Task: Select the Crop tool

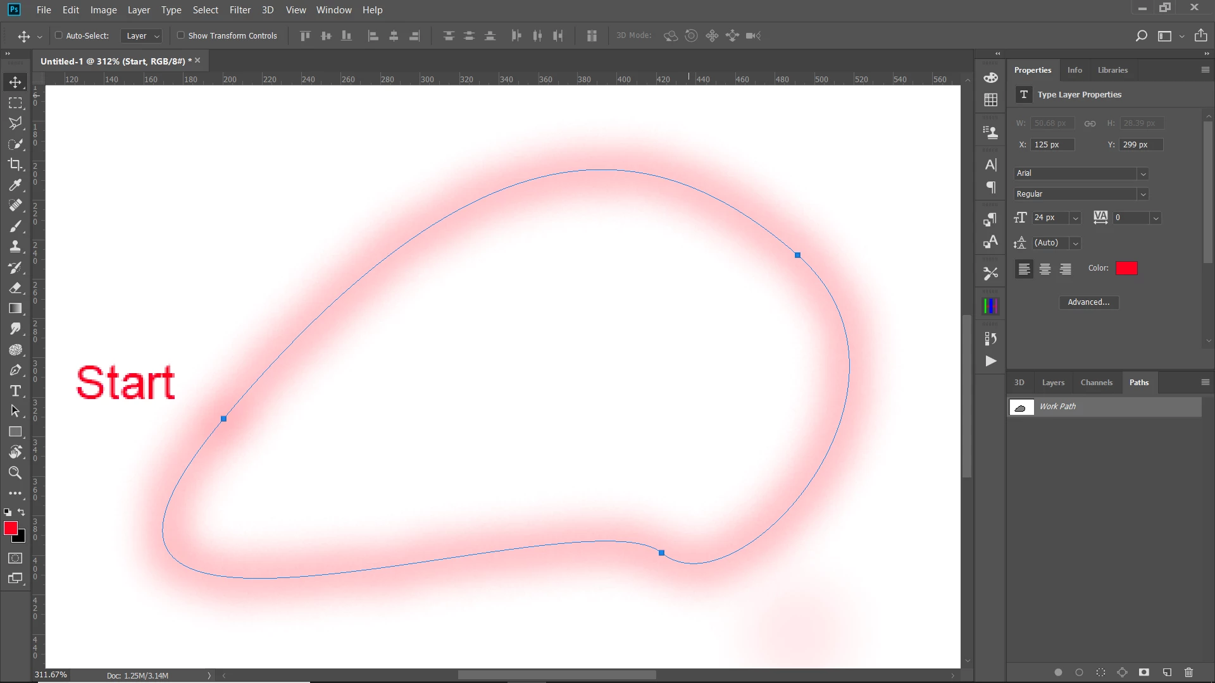Action: pyautogui.click(x=15, y=164)
